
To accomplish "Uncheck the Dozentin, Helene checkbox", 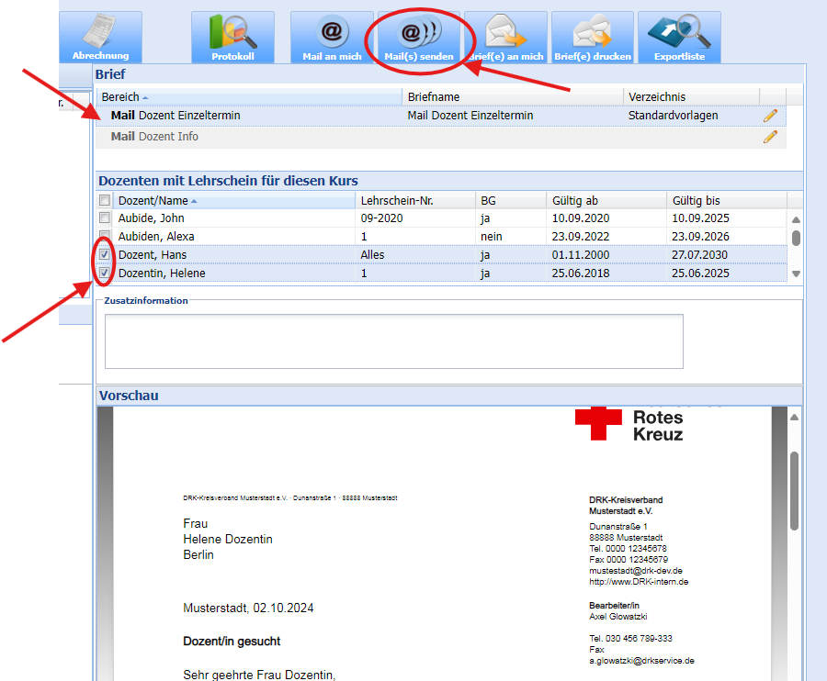I will (x=105, y=274).
